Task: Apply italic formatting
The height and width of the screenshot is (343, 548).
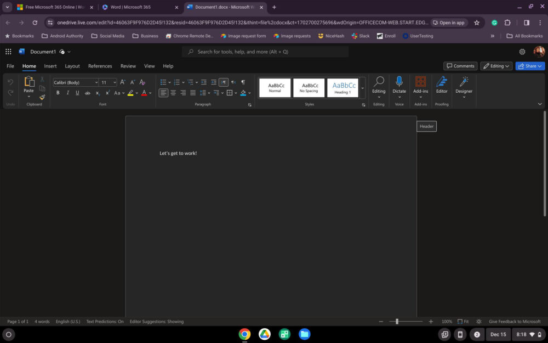Action: [67, 92]
